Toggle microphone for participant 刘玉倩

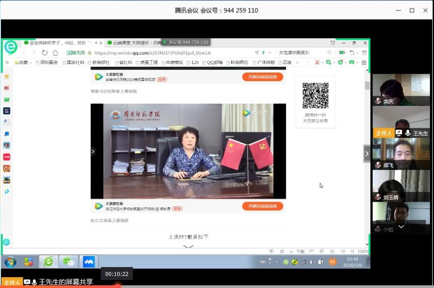click(378, 197)
